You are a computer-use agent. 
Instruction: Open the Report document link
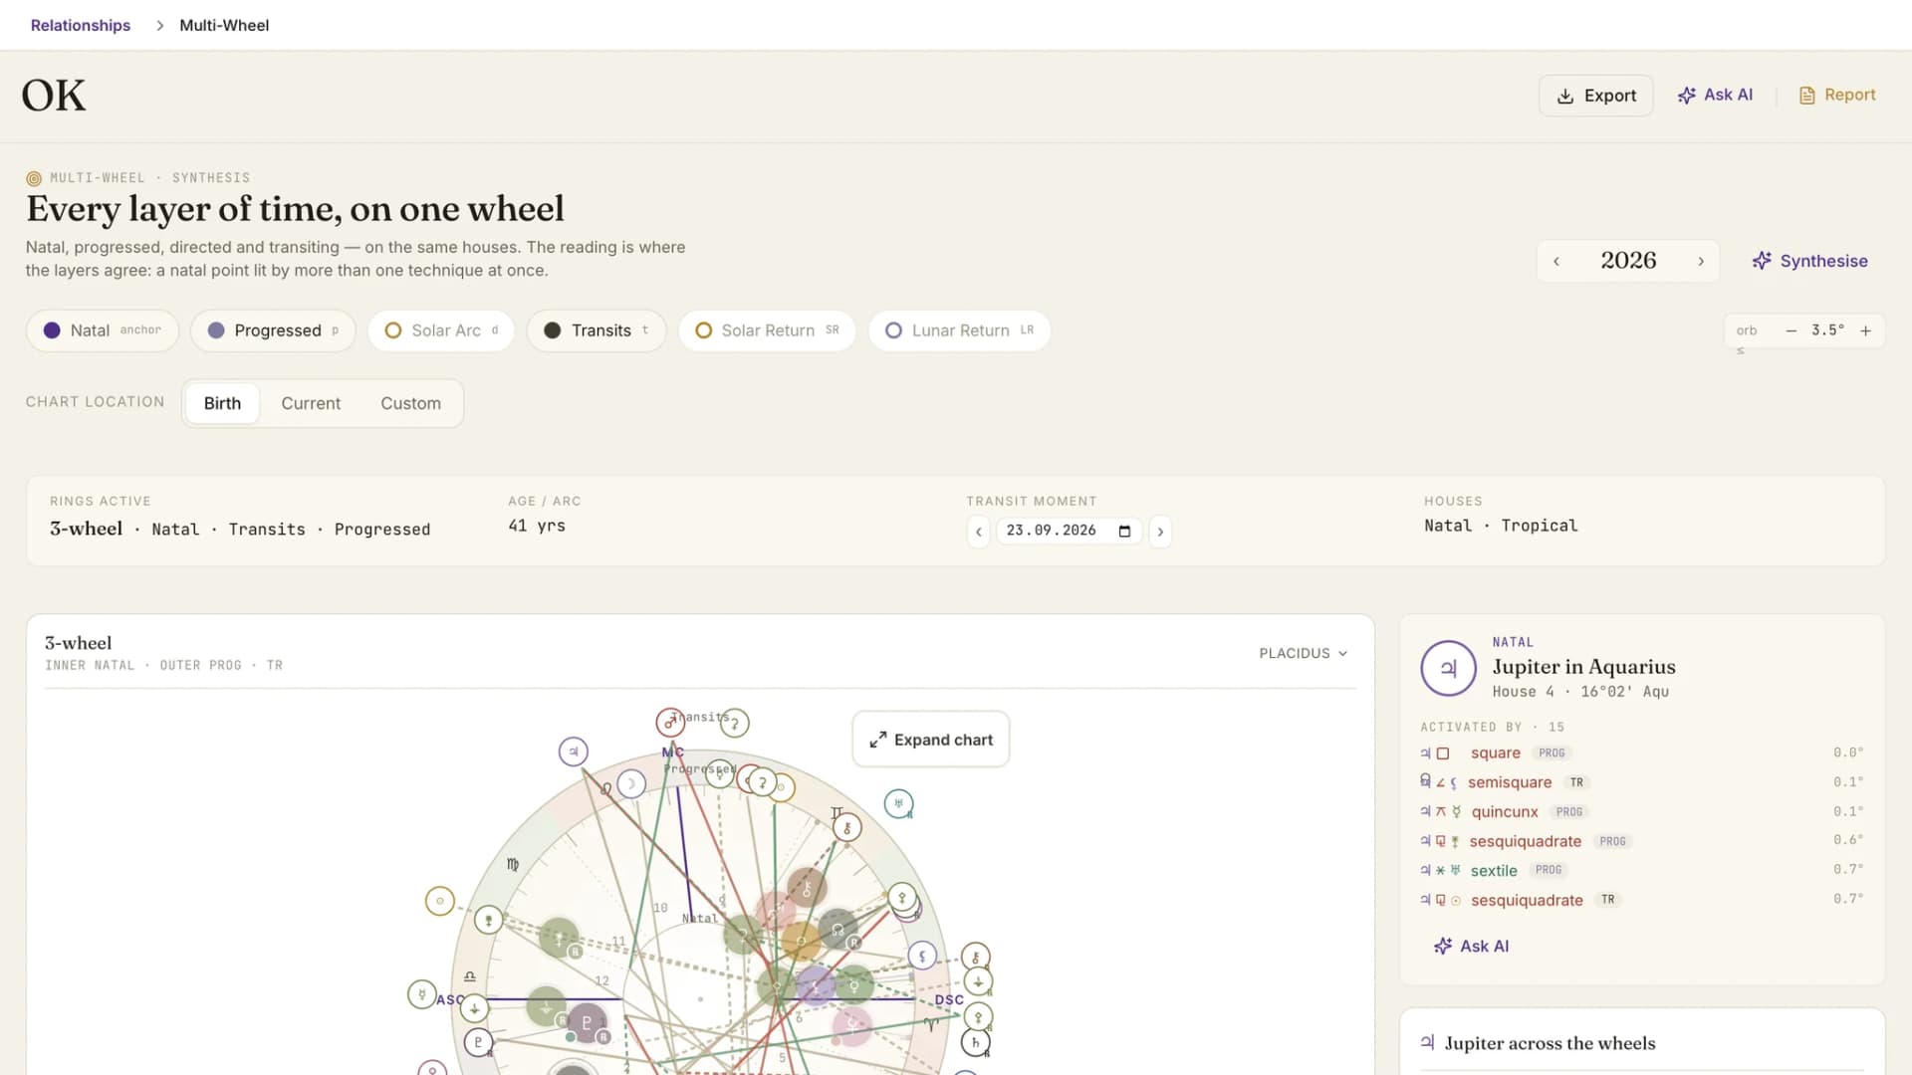[x=1837, y=95]
